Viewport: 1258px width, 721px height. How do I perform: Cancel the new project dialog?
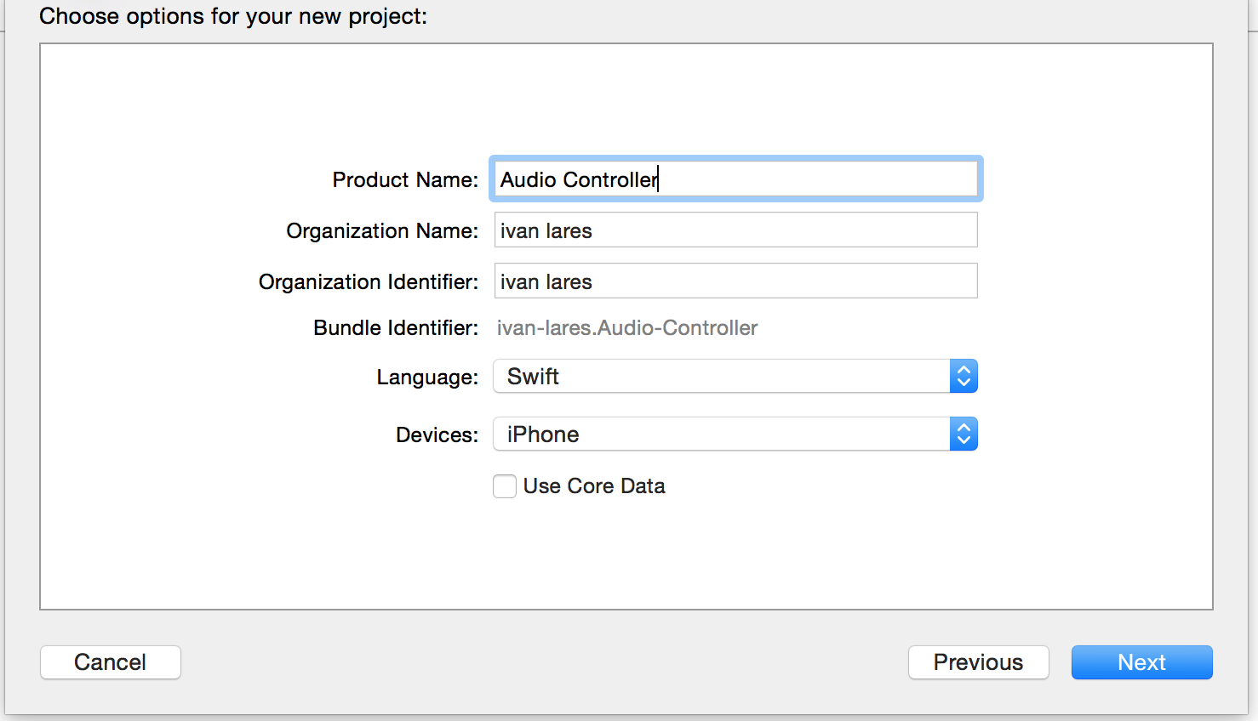point(110,662)
